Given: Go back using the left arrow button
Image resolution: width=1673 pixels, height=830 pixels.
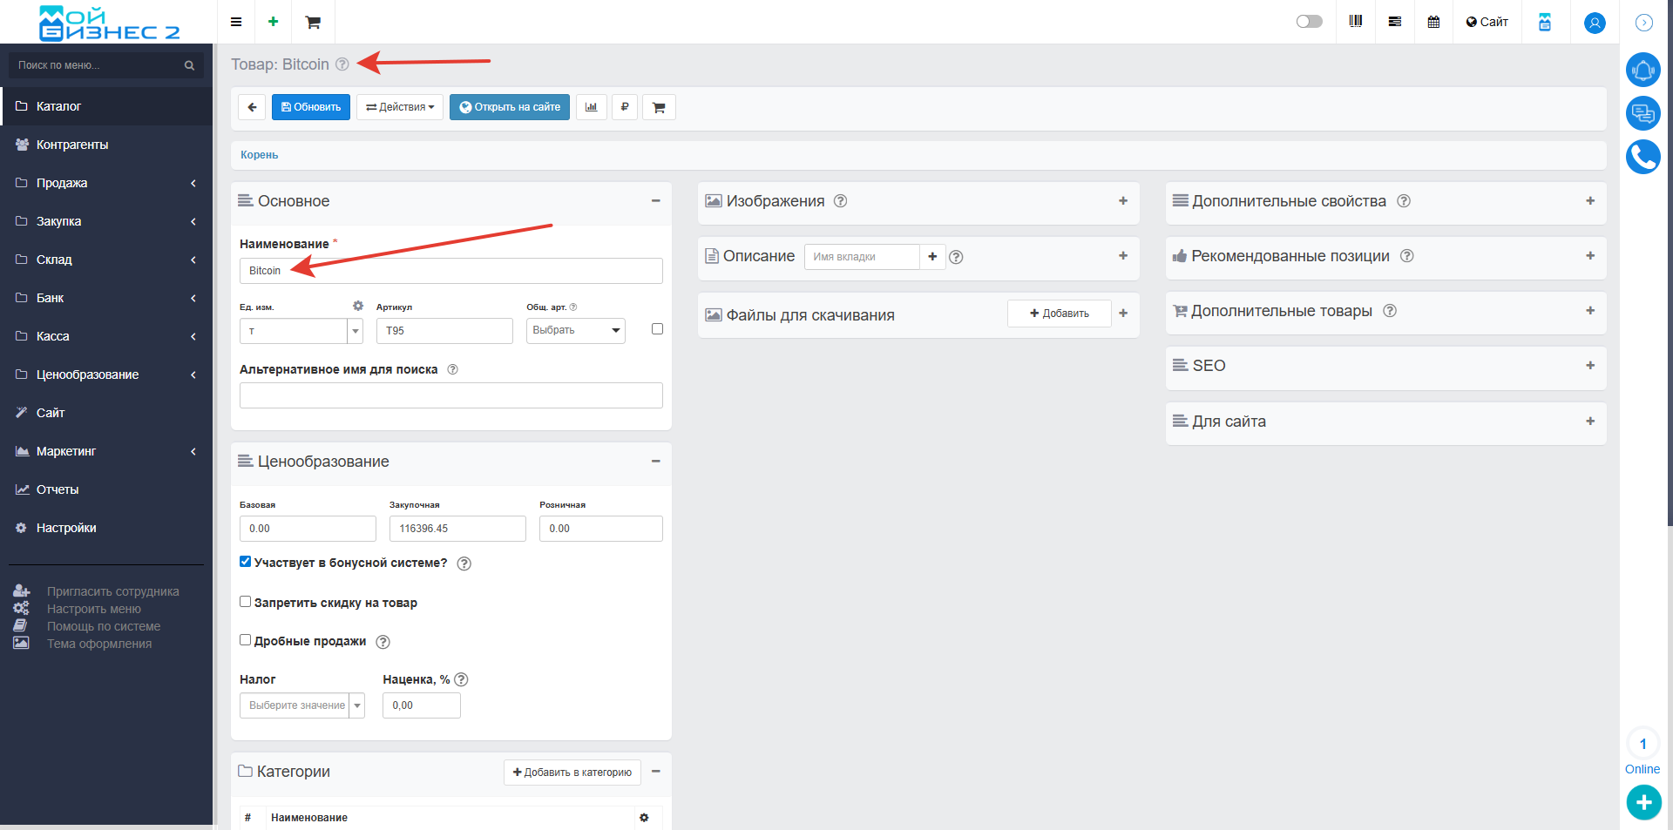Looking at the screenshot, I should click(252, 107).
